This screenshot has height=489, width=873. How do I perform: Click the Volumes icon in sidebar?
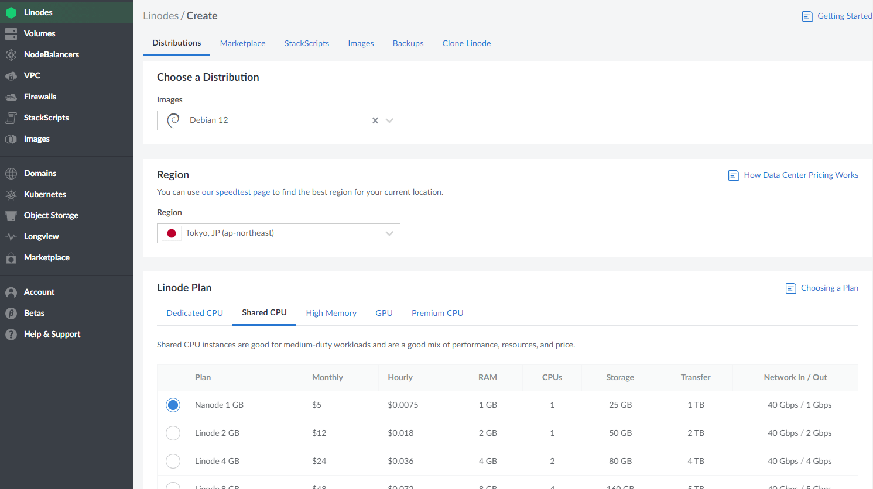click(x=11, y=34)
